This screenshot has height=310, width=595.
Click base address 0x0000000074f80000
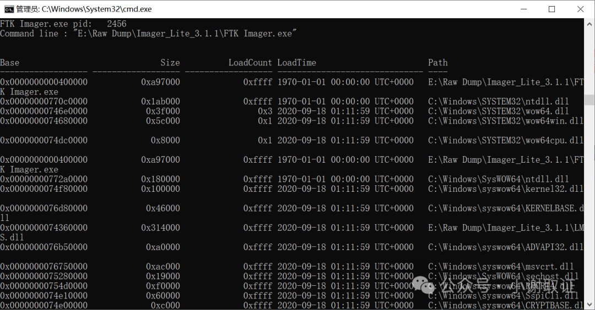(x=44, y=189)
